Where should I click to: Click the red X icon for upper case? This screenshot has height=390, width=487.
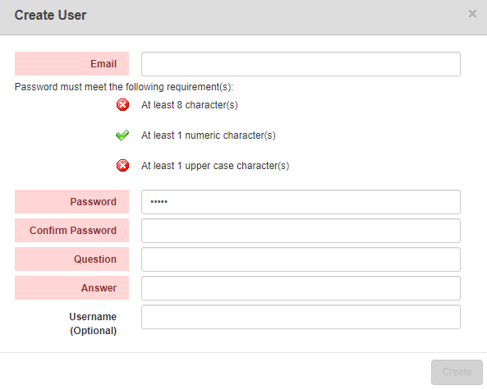click(122, 166)
